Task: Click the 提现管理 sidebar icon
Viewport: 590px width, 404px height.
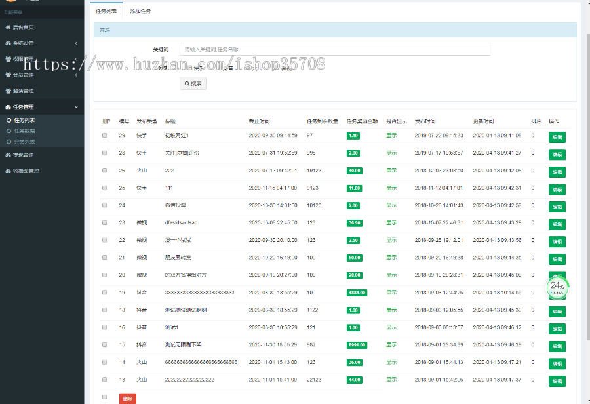Action: point(8,155)
